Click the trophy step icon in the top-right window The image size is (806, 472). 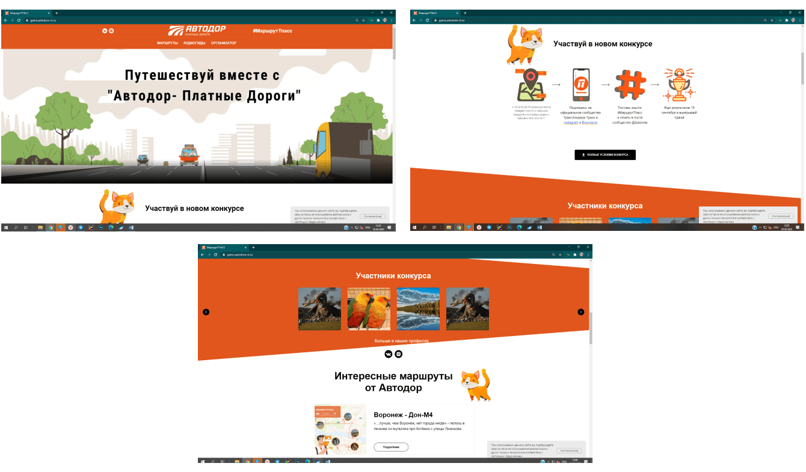coord(679,84)
